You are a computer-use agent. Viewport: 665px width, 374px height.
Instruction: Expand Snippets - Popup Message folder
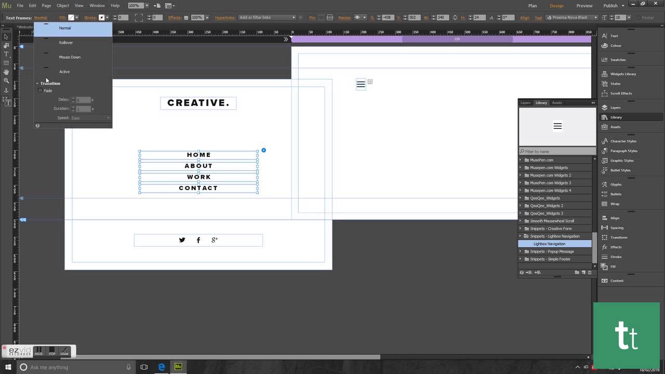521,251
